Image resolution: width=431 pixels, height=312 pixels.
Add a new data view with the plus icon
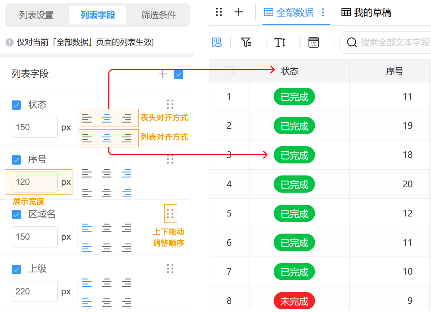click(x=239, y=12)
